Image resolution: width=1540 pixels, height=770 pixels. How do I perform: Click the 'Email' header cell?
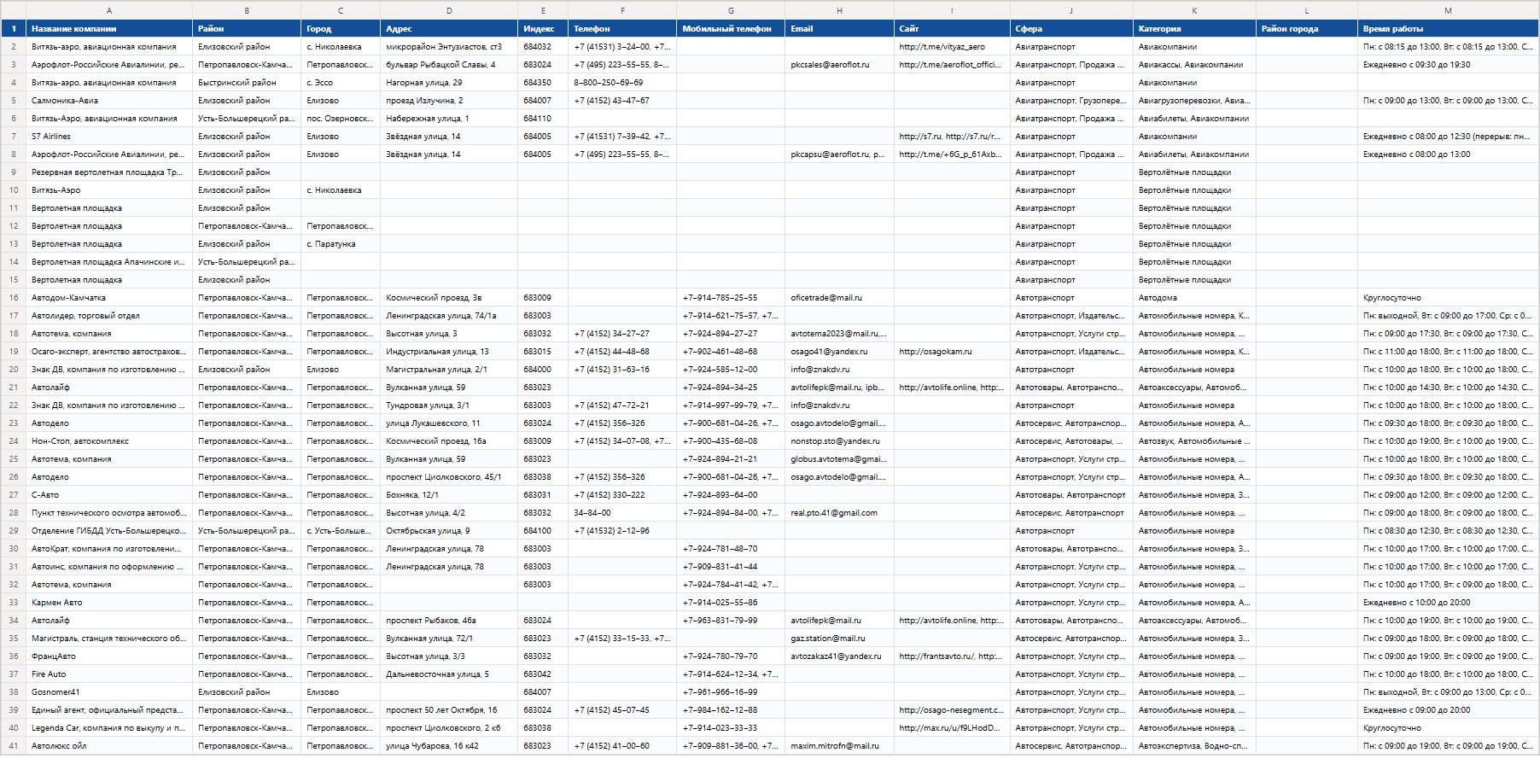[x=839, y=28]
